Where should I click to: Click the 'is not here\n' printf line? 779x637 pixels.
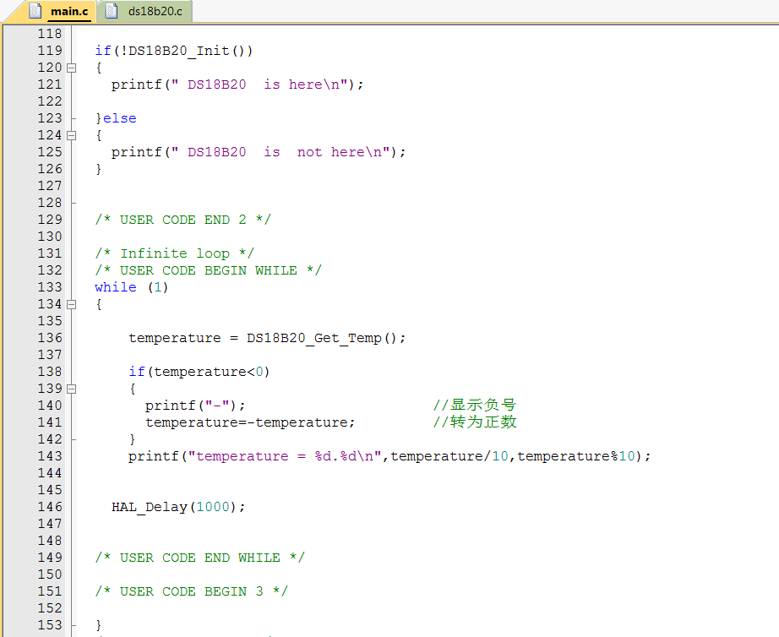[259, 152]
